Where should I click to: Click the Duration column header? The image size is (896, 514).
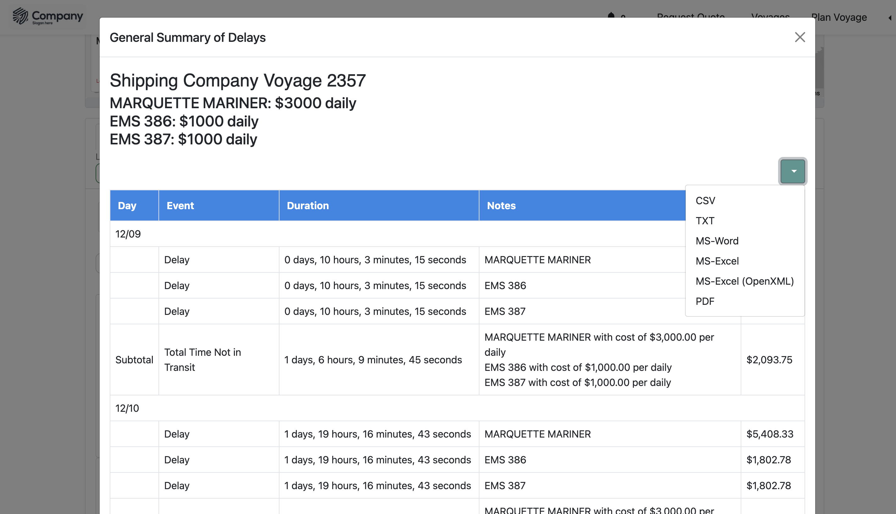[307, 205]
